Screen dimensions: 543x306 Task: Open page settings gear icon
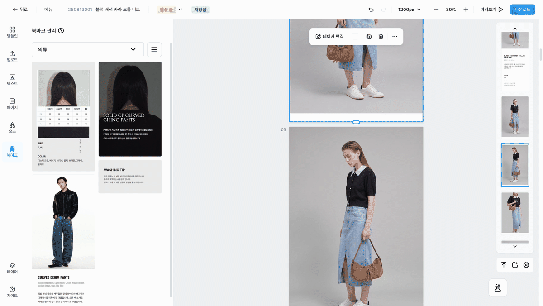[526, 265]
